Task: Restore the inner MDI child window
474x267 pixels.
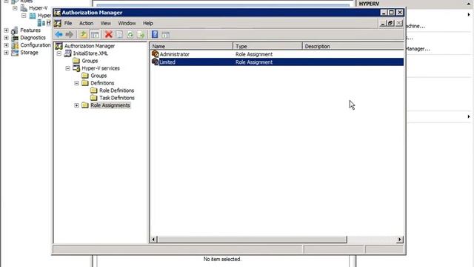Action: click(x=390, y=23)
